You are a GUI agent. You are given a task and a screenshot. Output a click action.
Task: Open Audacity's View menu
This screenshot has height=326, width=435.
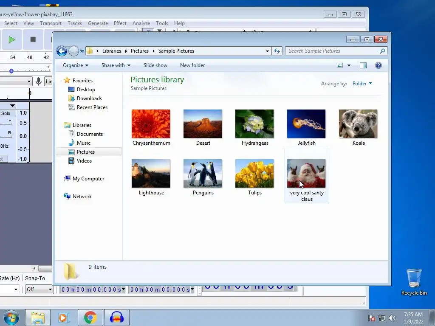[28, 23]
